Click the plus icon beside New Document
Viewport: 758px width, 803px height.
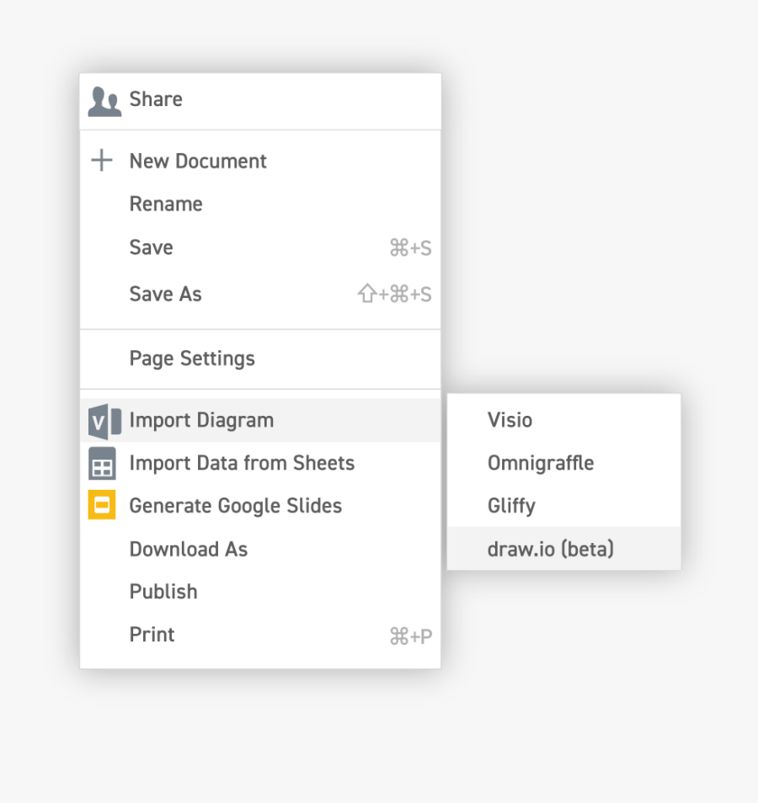(x=102, y=161)
